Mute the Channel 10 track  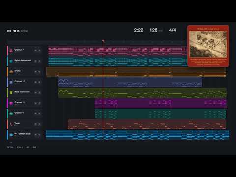35,82
